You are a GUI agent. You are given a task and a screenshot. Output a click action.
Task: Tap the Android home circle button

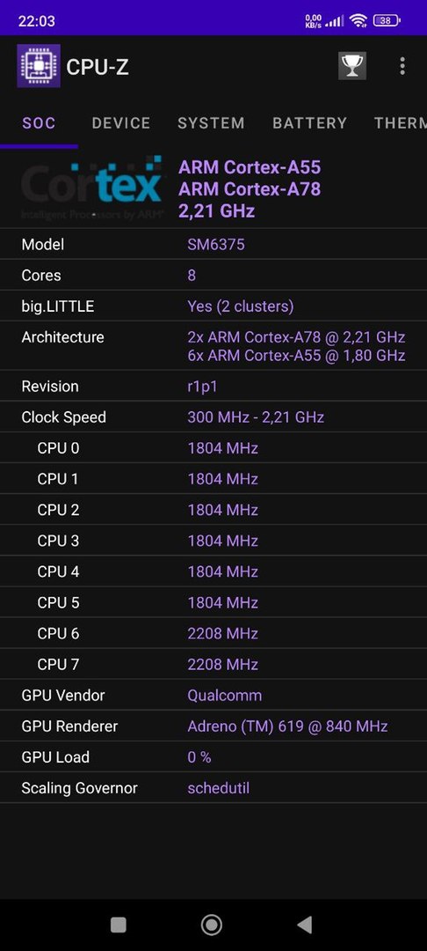click(x=212, y=925)
